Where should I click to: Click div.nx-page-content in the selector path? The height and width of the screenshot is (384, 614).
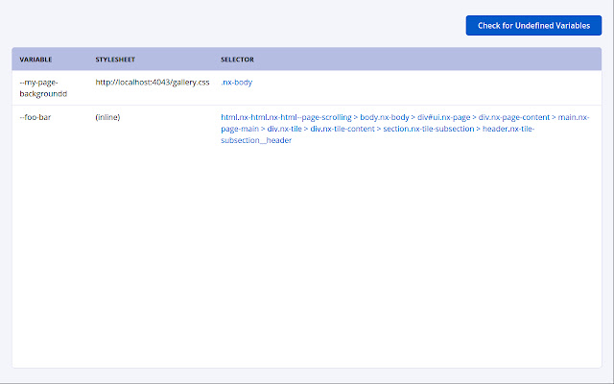pyautogui.click(x=514, y=117)
